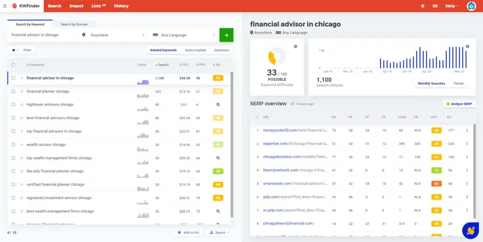Sort keywords by KD column
The width and height of the screenshot is (483, 242).
tap(217, 65)
